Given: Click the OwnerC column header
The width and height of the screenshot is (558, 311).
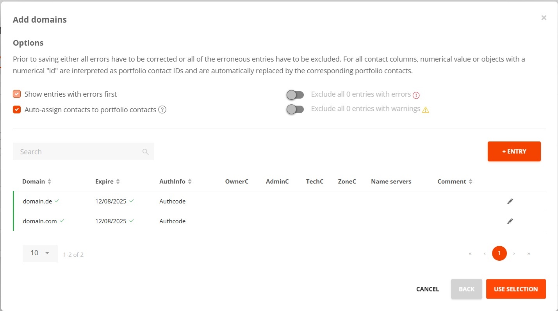Looking at the screenshot, I should pos(237,182).
